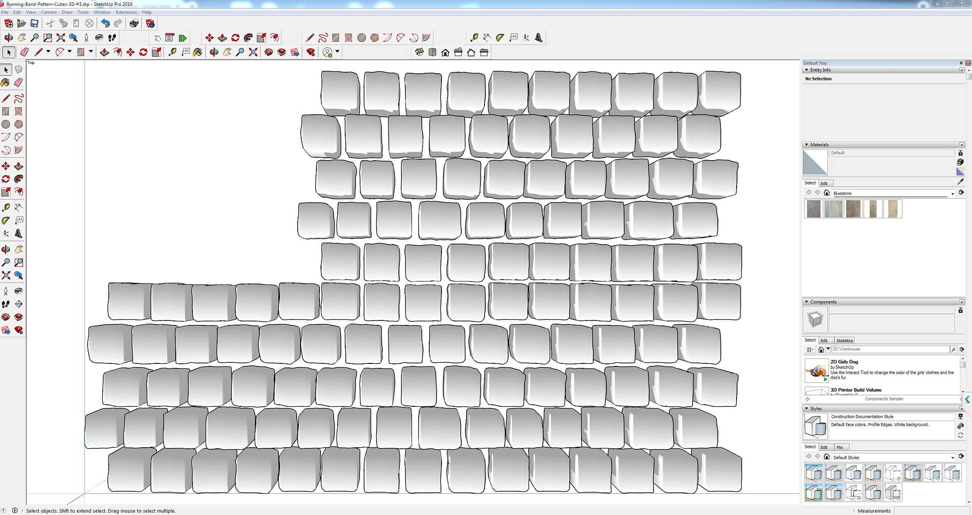The image size is (972, 515).
Task: Click the Undo arrow icon
Action: 105,23
